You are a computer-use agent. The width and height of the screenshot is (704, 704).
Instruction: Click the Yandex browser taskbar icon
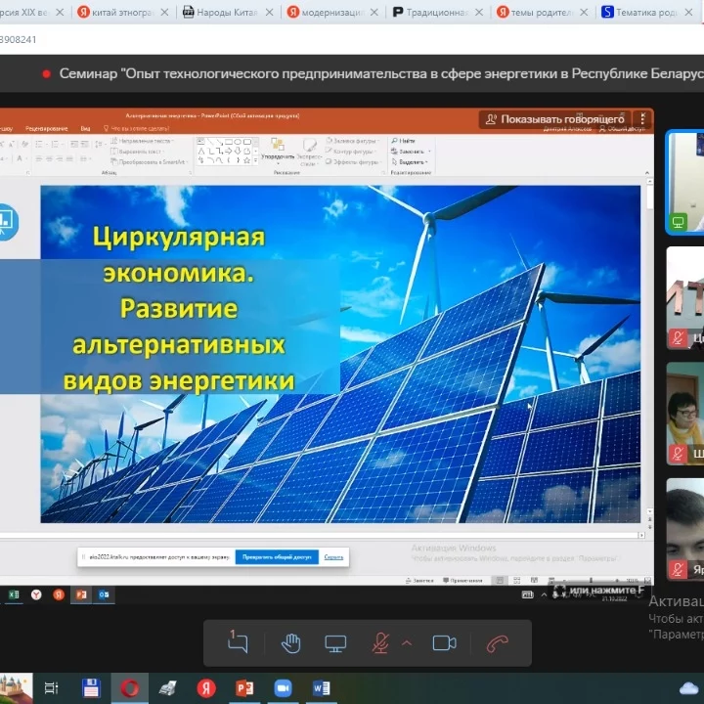[x=206, y=687]
